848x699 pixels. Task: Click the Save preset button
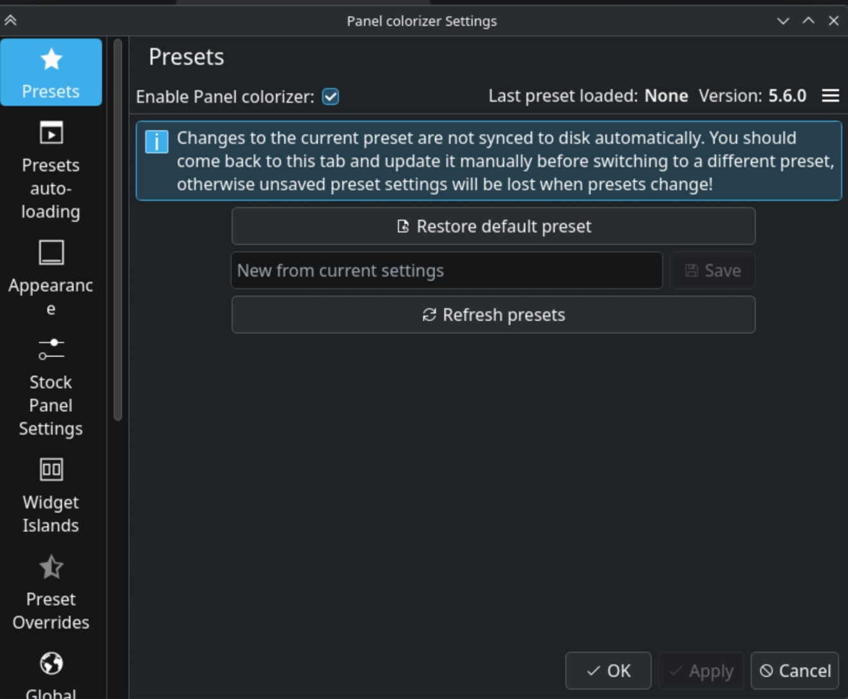[712, 271]
